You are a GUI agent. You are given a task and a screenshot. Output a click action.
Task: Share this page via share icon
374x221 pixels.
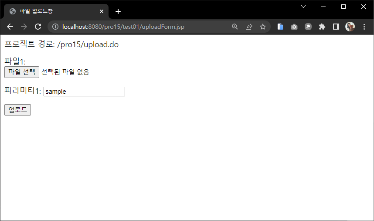(x=249, y=27)
